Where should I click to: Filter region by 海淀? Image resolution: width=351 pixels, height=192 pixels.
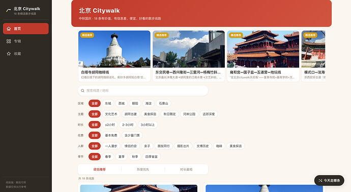coord(149,103)
